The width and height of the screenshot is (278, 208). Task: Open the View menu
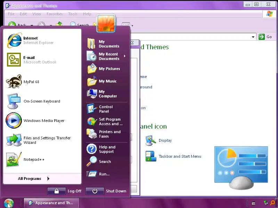(x=36, y=14)
